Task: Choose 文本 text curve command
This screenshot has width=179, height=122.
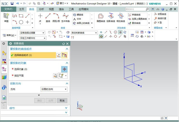Action: click(77, 19)
